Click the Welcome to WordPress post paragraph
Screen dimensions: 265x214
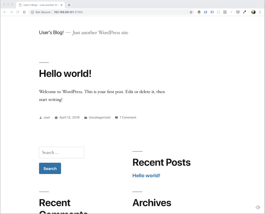click(x=102, y=96)
